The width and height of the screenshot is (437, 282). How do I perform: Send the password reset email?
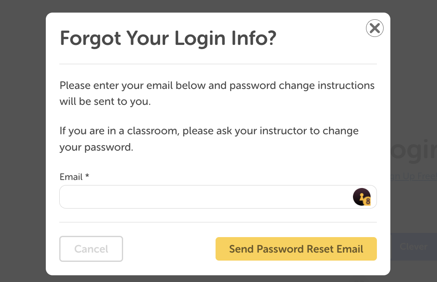pos(296,249)
